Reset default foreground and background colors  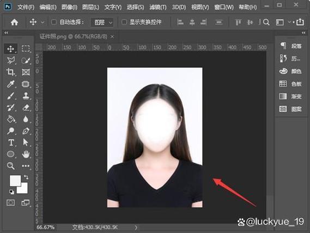(x=11, y=192)
